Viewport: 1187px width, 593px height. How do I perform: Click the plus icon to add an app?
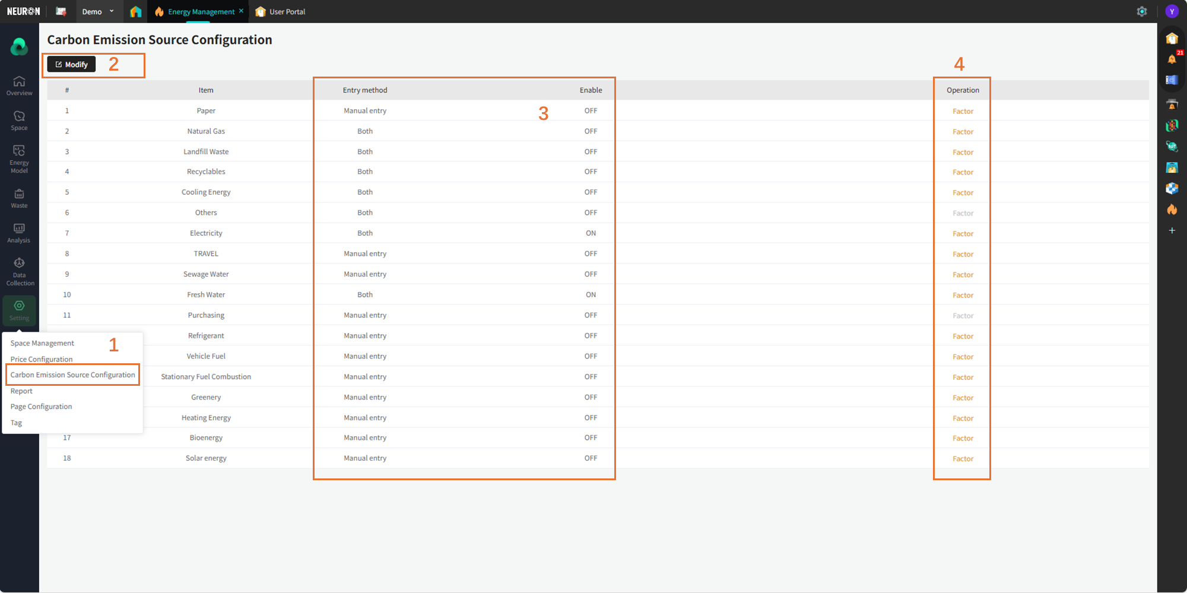(x=1172, y=230)
